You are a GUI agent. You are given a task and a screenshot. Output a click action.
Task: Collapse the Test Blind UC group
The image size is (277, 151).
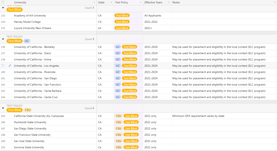coord(3,39)
